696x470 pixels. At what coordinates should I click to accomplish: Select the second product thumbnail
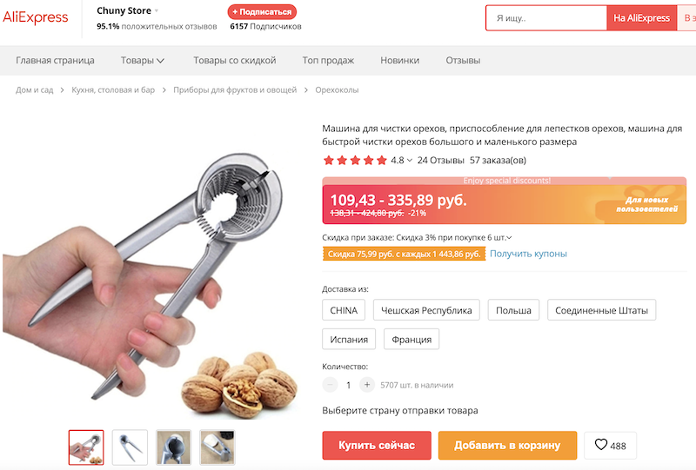click(130, 447)
